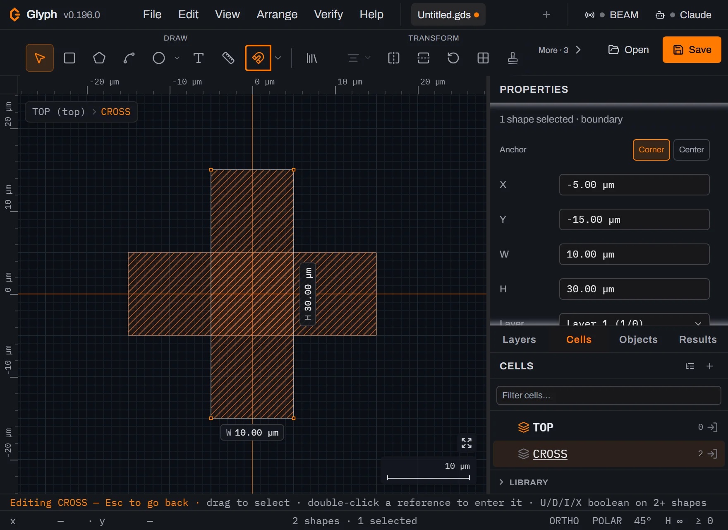Image resolution: width=728 pixels, height=530 pixels.
Task: Toggle POLAR mode in status bar
Action: pyautogui.click(x=607, y=521)
